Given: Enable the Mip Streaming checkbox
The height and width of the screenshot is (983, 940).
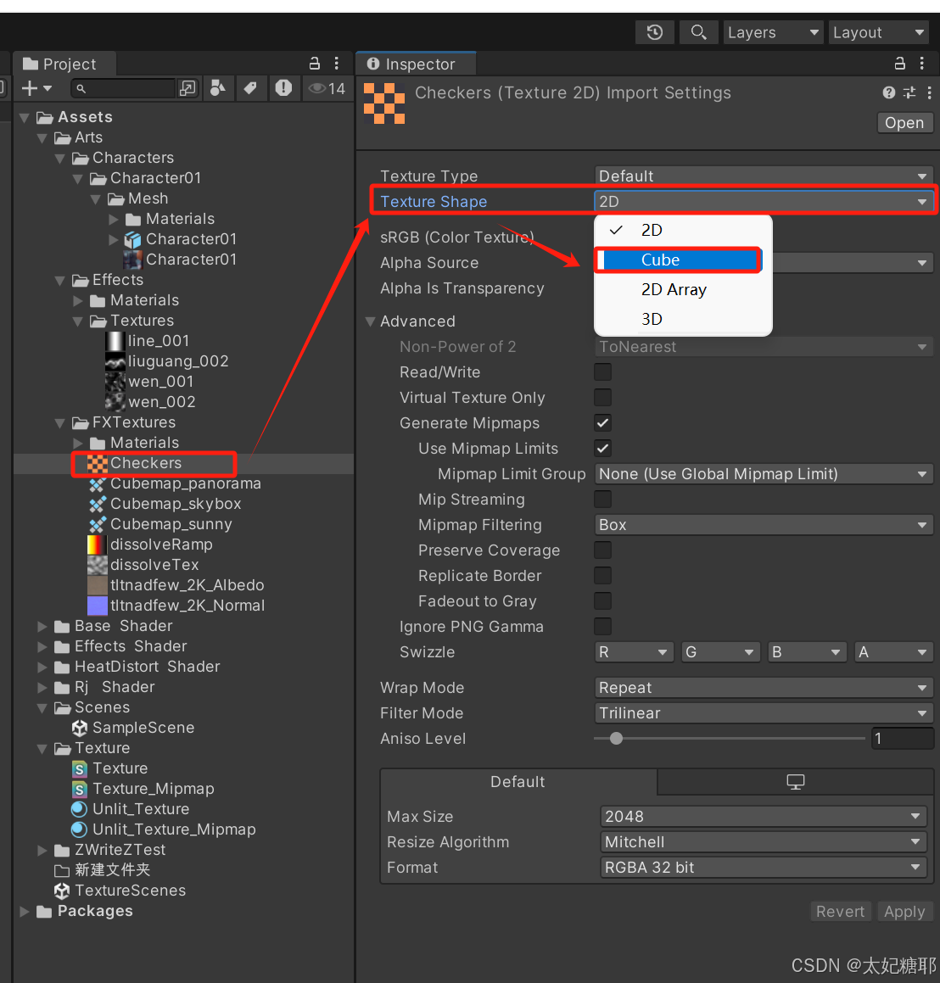Looking at the screenshot, I should point(602,500).
